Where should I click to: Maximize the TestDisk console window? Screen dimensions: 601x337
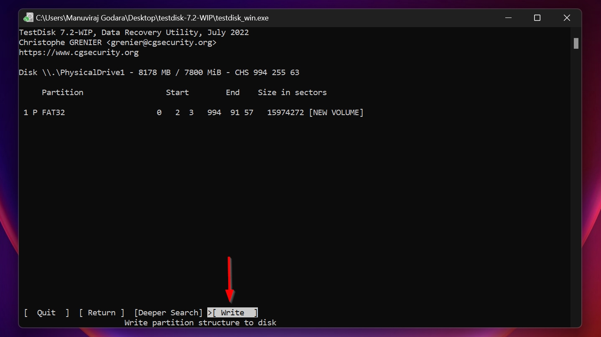537,18
